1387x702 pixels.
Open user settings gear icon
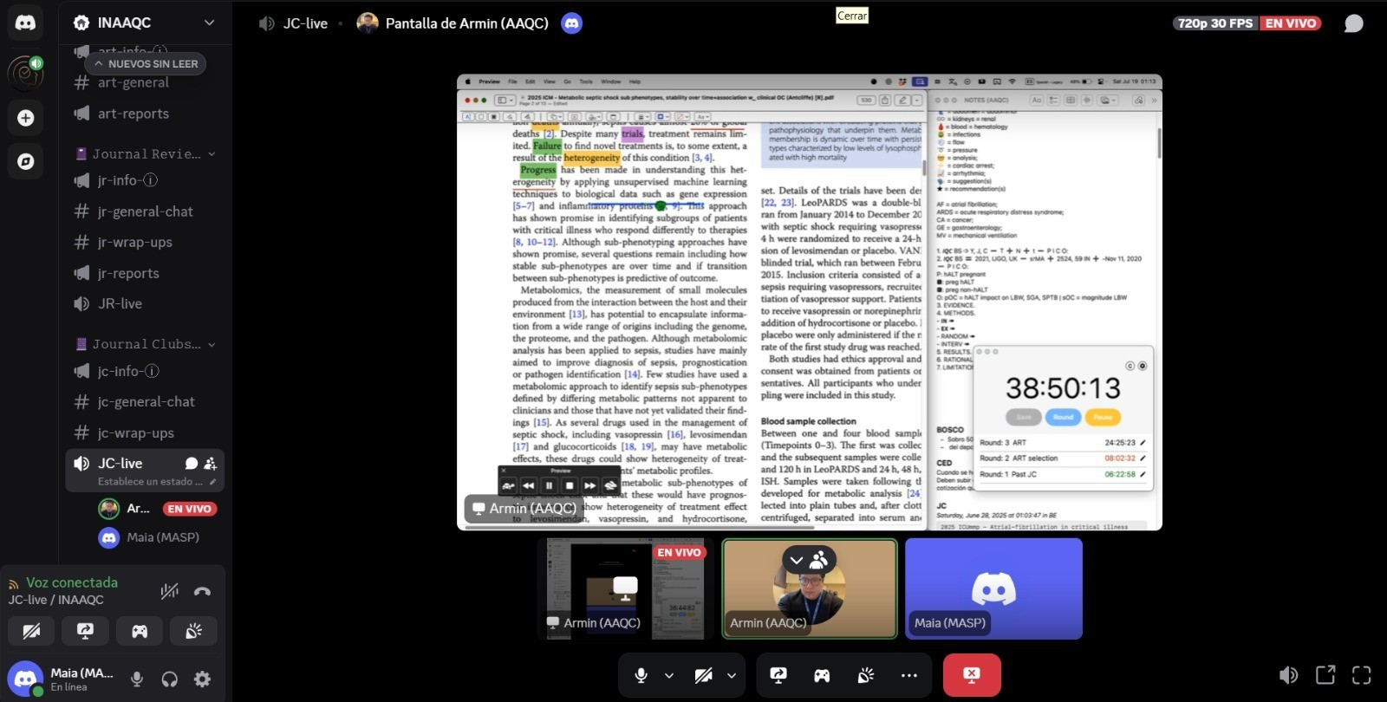(202, 679)
